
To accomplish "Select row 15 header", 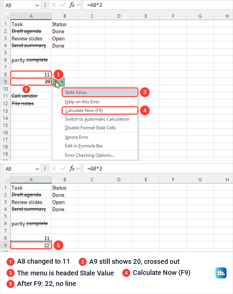I will 6,125.
